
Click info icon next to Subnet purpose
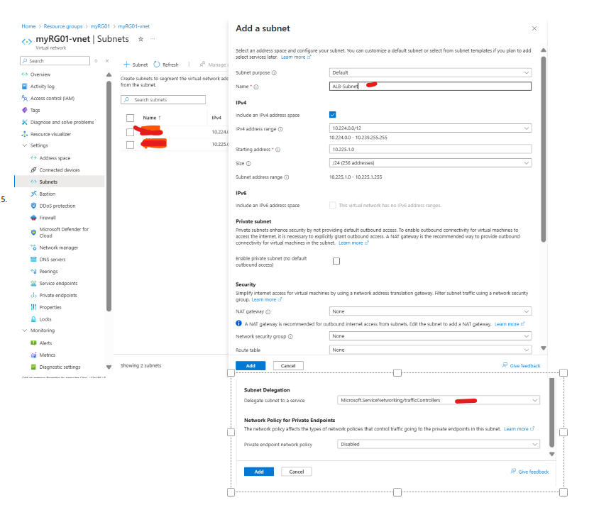pos(274,72)
